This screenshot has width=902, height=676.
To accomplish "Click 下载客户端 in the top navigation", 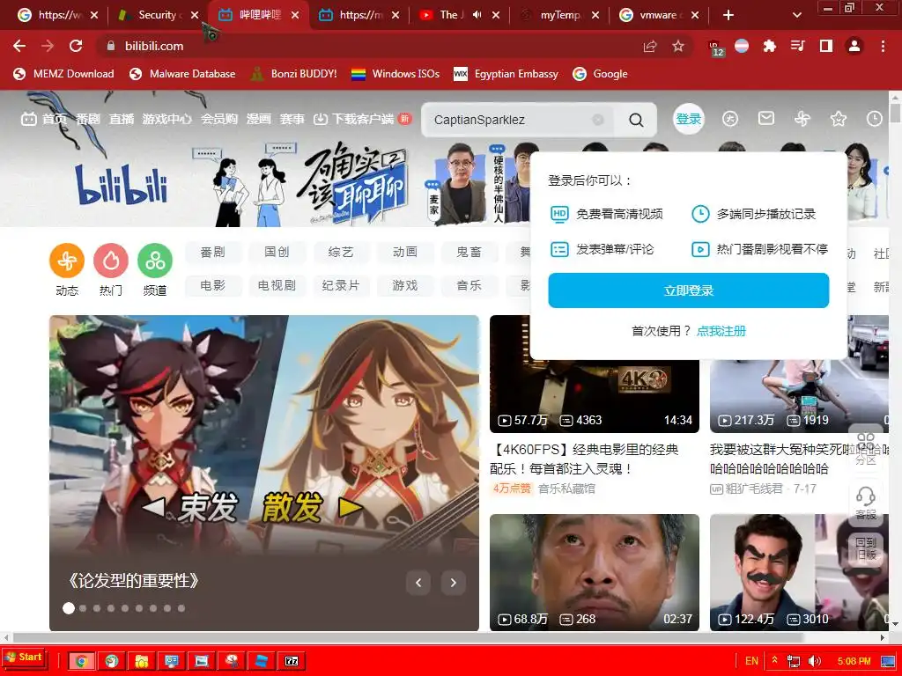I will [x=362, y=119].
